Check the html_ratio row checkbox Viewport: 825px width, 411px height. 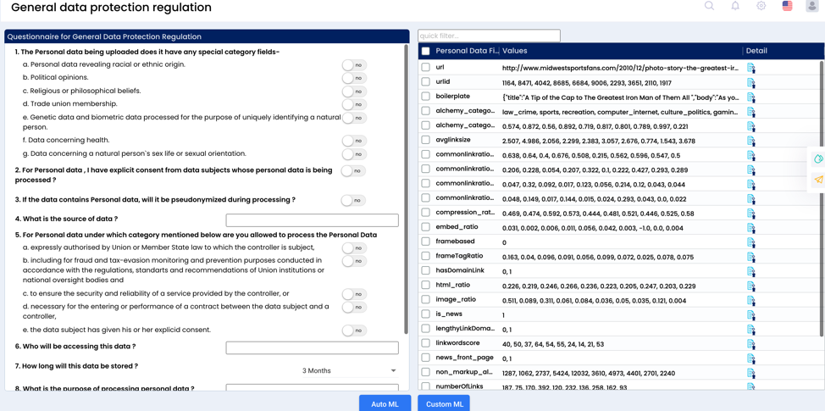(x=426, y=286)
